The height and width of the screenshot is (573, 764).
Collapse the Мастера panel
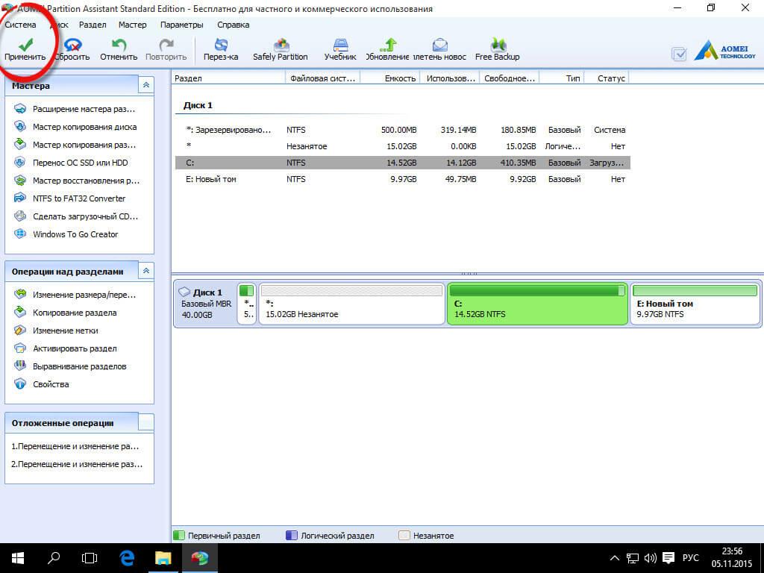click(x=145, y=85)
